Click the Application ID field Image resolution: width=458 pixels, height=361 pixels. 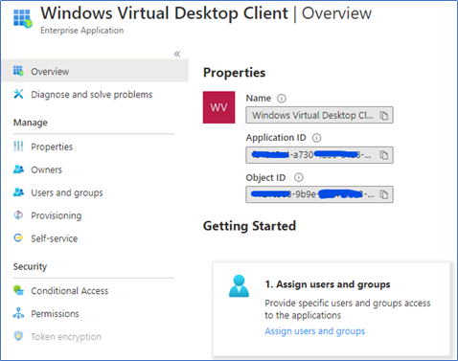tap(319, 155)
